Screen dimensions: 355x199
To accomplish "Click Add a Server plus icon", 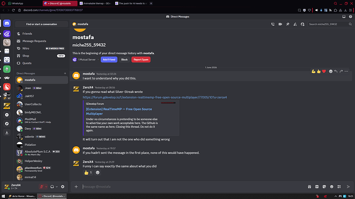I will pyautogui.click(x=7, y=115).
